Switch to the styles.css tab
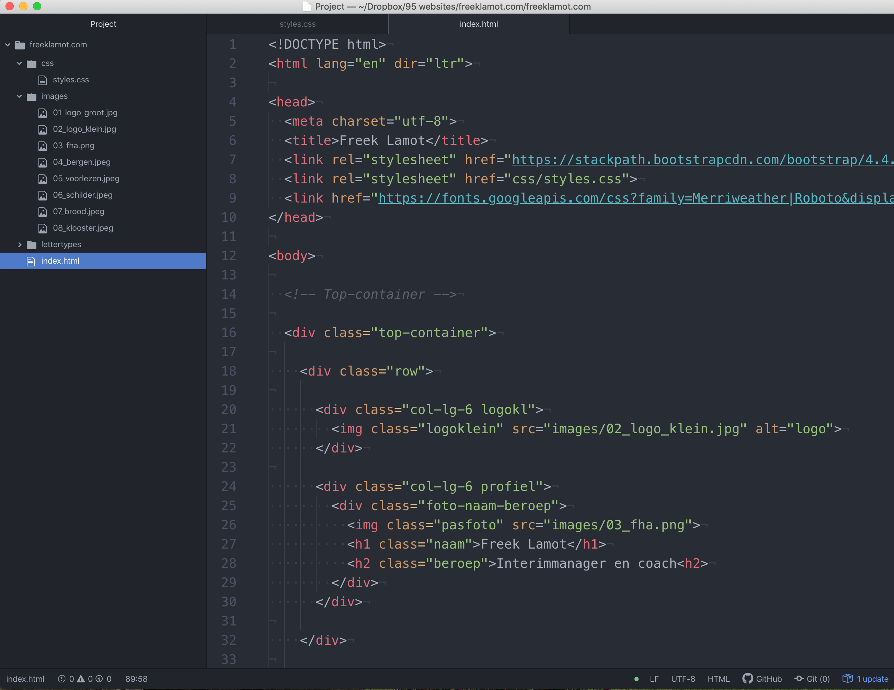The width and height of the screenshot is (894, 690). pyautogui.click(x=297, y=24)
